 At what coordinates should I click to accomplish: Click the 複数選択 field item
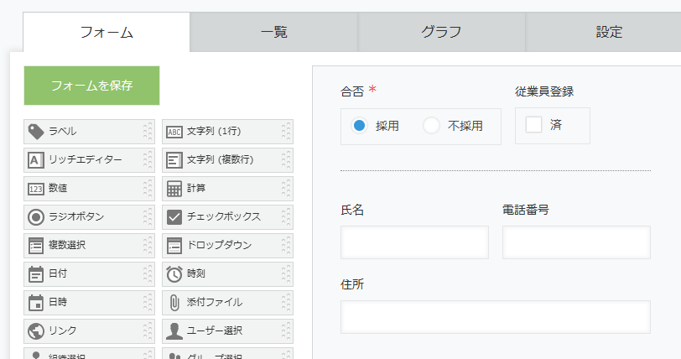click(89, 246)
